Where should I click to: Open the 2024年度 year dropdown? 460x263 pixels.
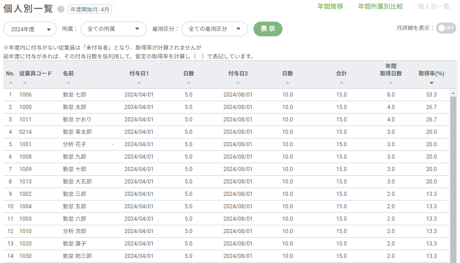tap(30, 29)
